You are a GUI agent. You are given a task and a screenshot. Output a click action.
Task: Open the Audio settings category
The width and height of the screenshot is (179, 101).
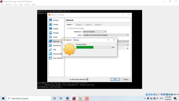(55, 37)
